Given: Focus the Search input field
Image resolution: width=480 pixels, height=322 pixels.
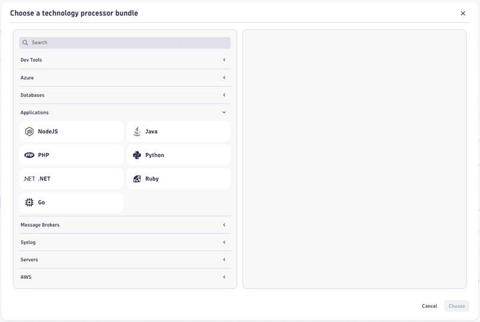Looking at the screenshot, I should click(x=126, y=43).
